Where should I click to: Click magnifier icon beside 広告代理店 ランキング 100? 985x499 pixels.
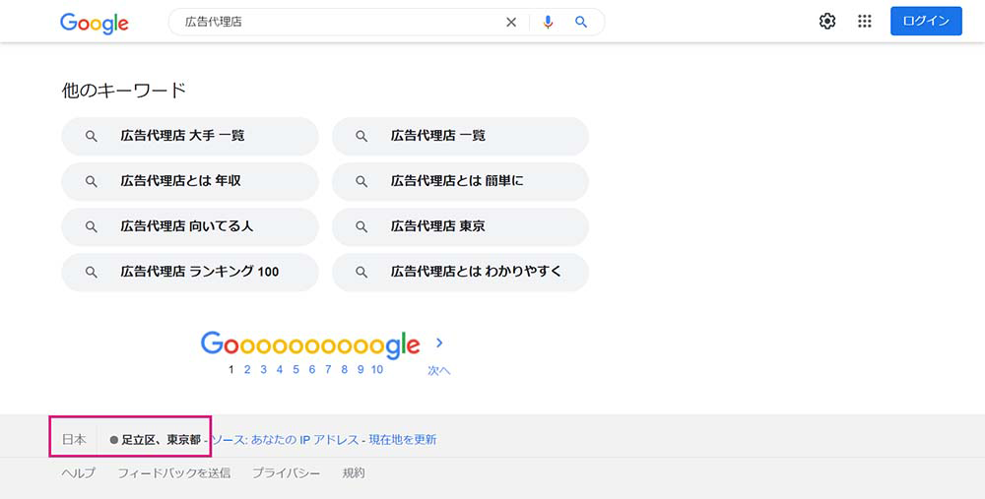91,273
